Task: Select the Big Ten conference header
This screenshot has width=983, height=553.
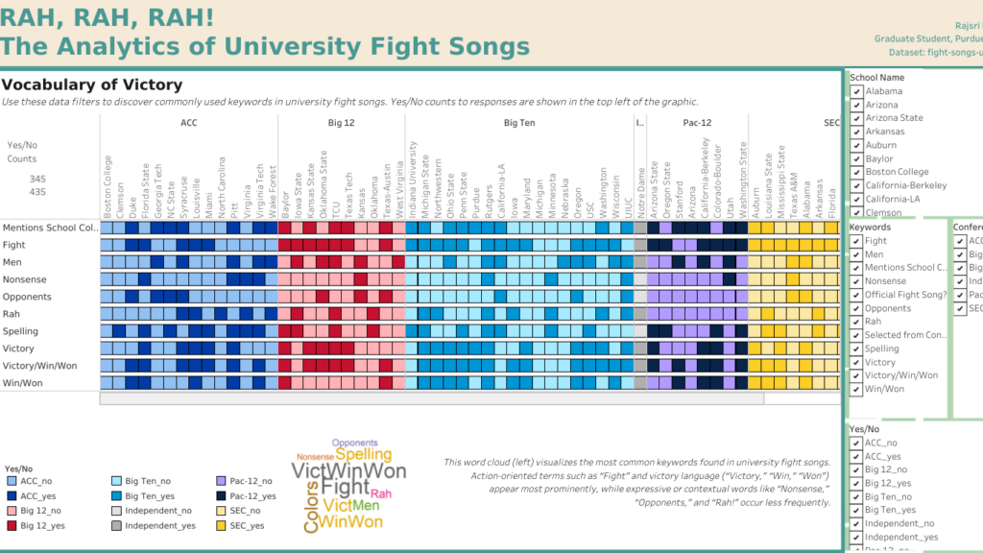Action: (517, 123)
